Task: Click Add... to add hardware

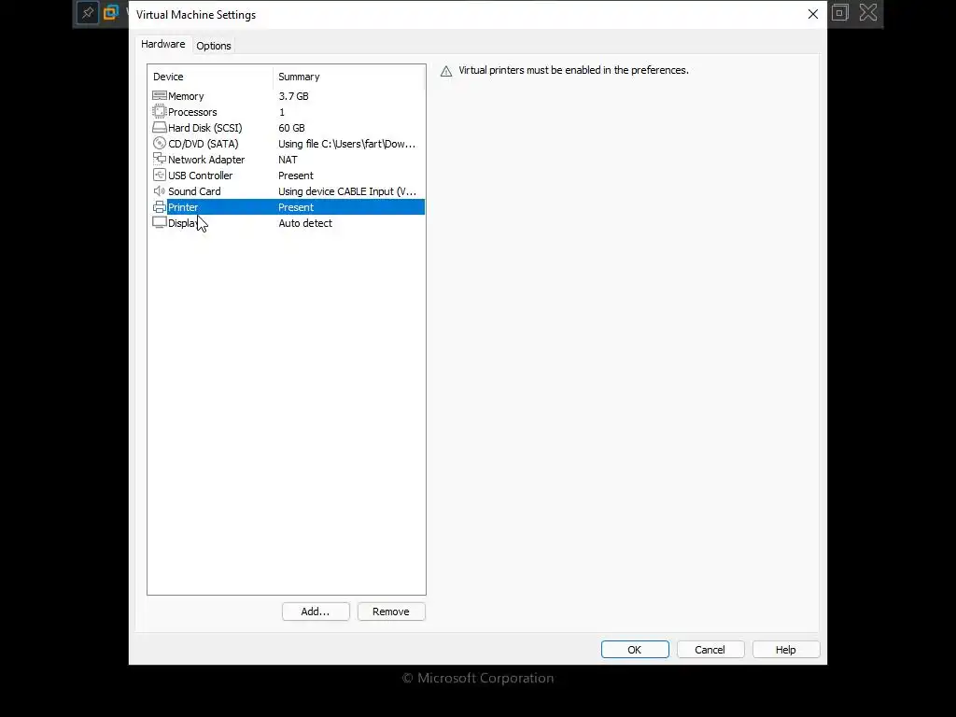Action: click(316, 612)
